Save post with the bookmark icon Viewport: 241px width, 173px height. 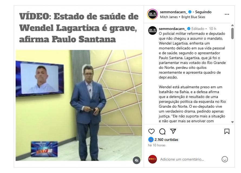[227, 131]
